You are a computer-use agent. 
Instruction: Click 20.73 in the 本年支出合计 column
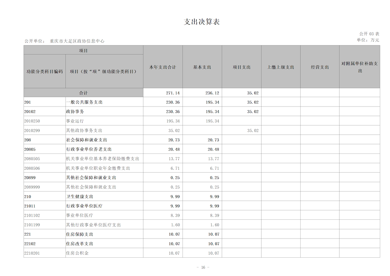(174, 140)
